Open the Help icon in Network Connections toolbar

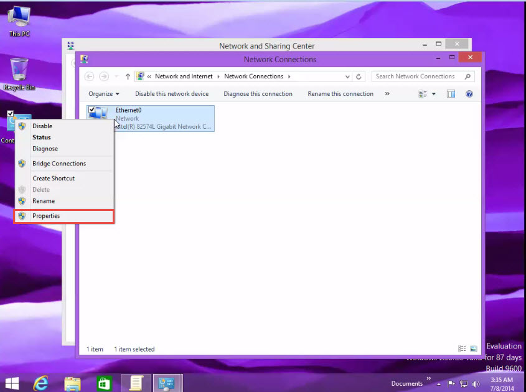pos(469,93)
